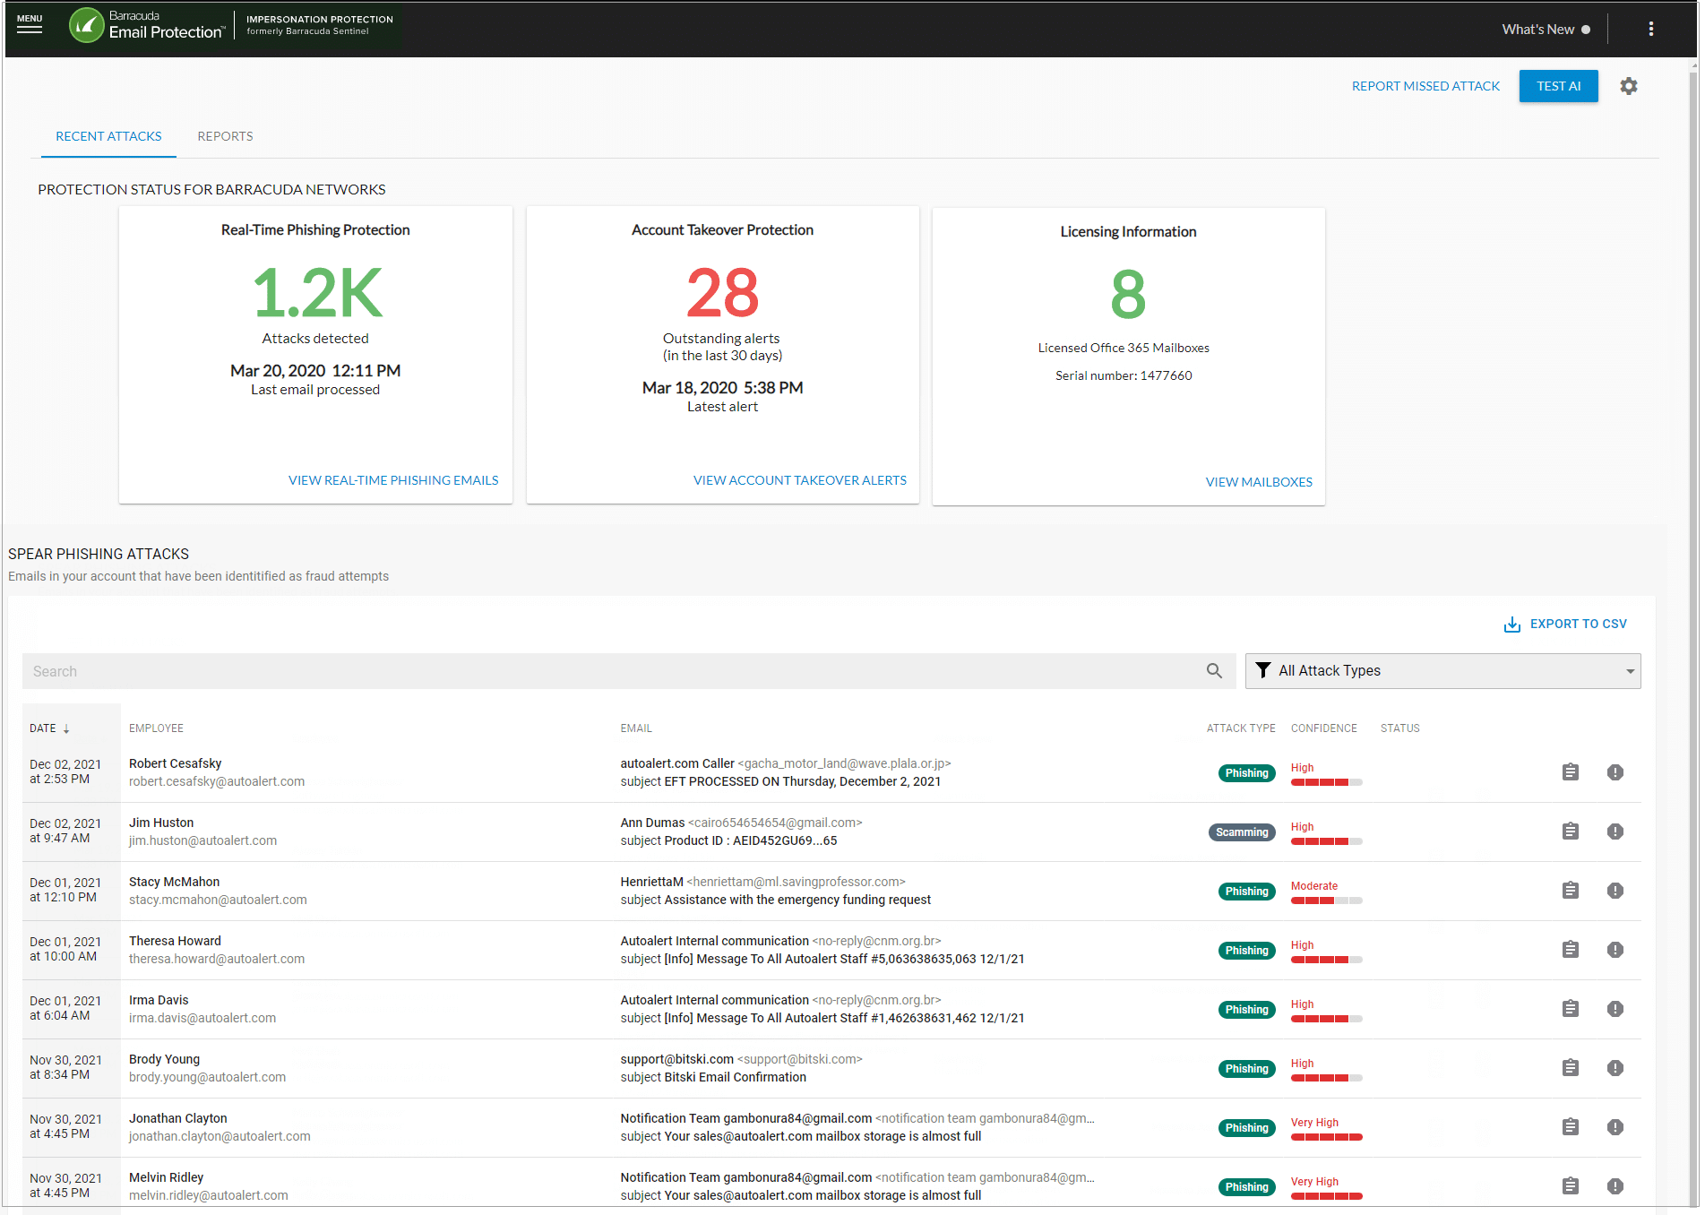The width and height of the screenshot is (1705, 1215).
Task: Switch to the RECENT ATTACKS tab
Action: point(108,136)
